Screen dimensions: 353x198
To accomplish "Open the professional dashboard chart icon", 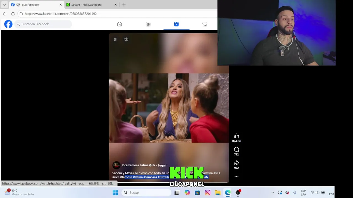I will click(148, 24).
